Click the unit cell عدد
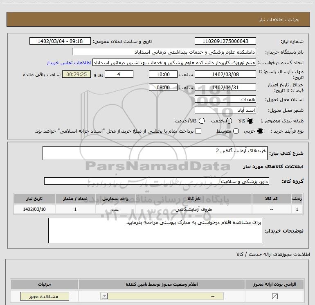This screenshot has width=315, height=305. click(x=115, y=209)
